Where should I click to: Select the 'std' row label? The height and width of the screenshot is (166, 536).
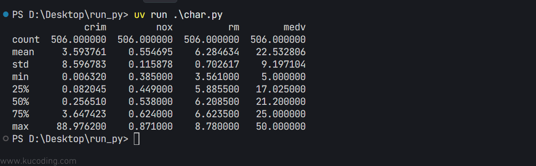click(x=20, y=65)
